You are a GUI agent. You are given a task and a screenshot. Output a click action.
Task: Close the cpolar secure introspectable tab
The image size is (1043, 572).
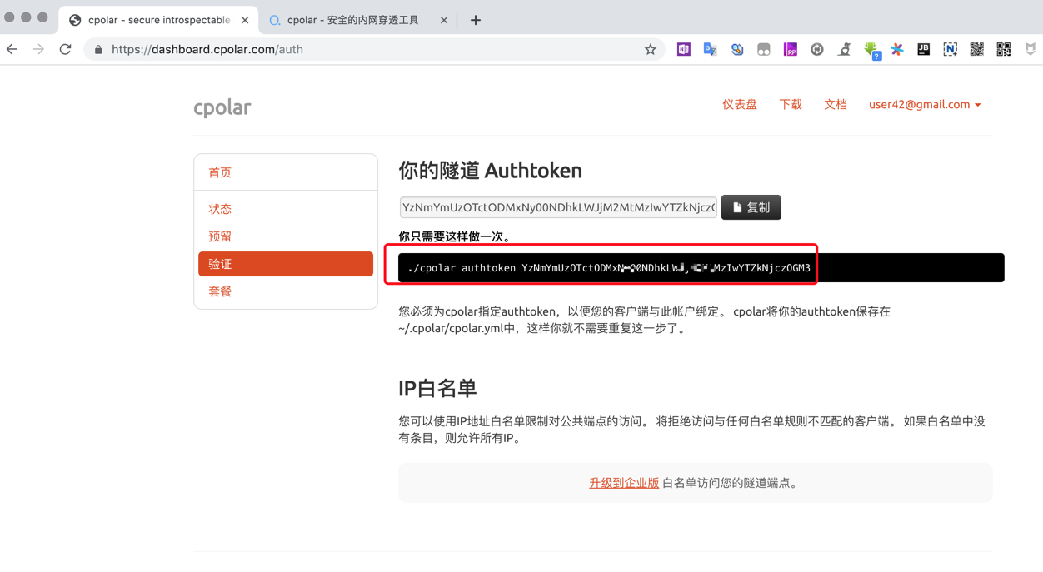point(245,20)
